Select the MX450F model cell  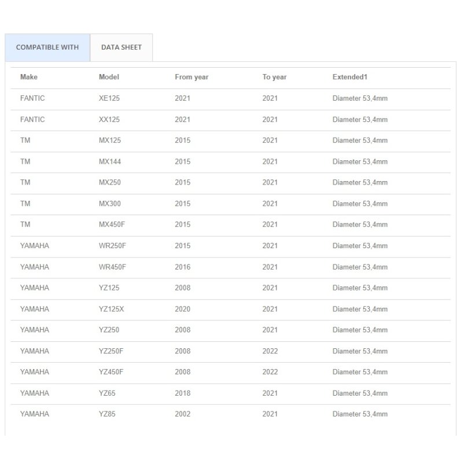pyautogui.click(x=112, y=224)
